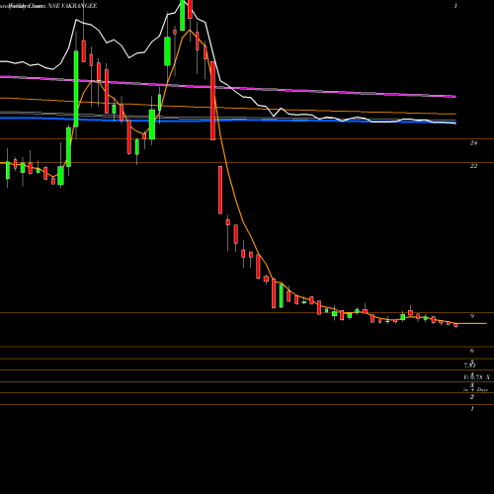Viewport: 494px width, 494px height.
Task: Click the price axis label '1' at the bottom
Action: [472, 409]
